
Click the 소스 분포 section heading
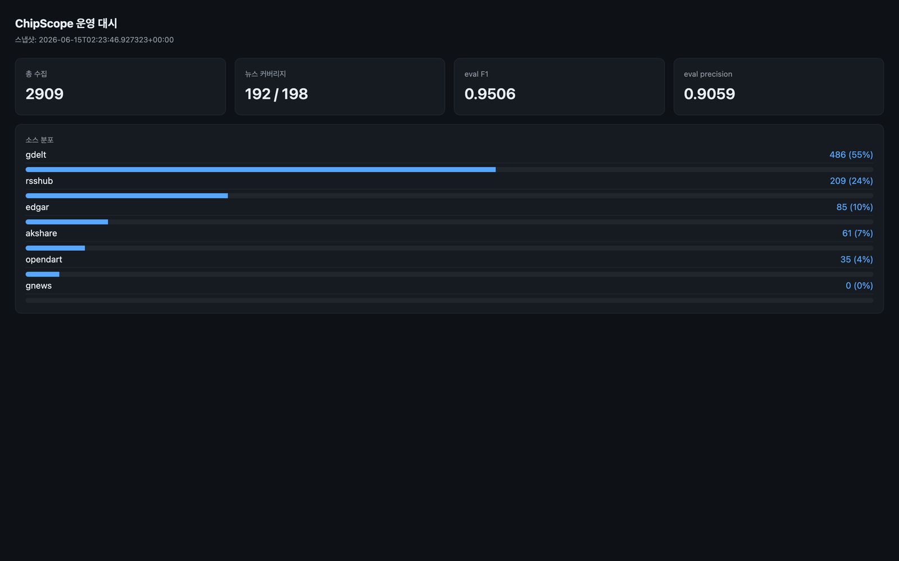39,140
